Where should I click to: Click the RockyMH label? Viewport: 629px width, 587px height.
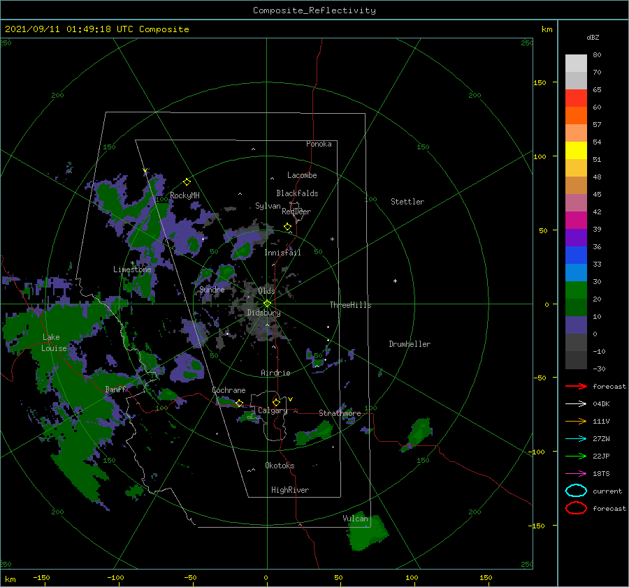(185, 195)
